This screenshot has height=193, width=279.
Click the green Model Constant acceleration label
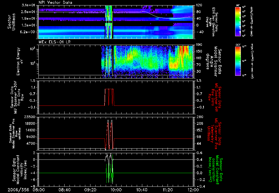(x=215, y=170)
